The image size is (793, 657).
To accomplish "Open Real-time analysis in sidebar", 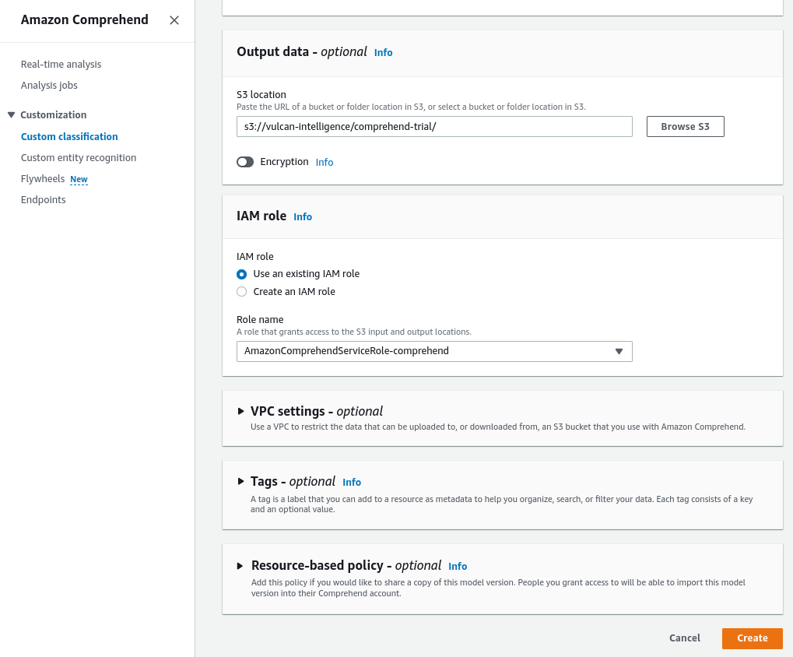I will click(59, 64).
